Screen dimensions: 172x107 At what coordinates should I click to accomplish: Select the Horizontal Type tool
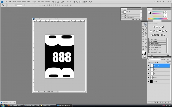click(146, 41)
